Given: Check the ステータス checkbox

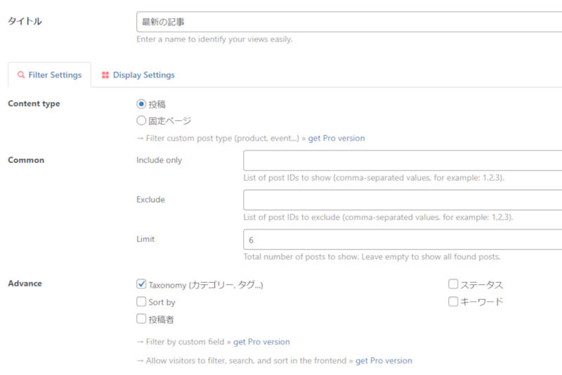Looking at the screenshot, I should pos(453,285).
